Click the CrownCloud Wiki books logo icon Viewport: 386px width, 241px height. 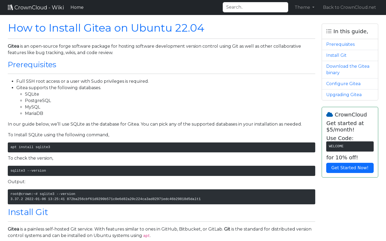pos(10,7)
